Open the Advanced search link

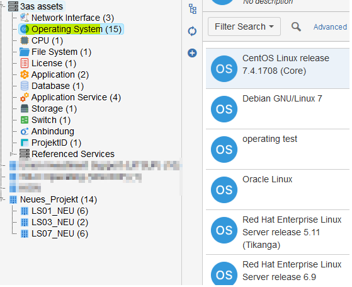(330, 27)
